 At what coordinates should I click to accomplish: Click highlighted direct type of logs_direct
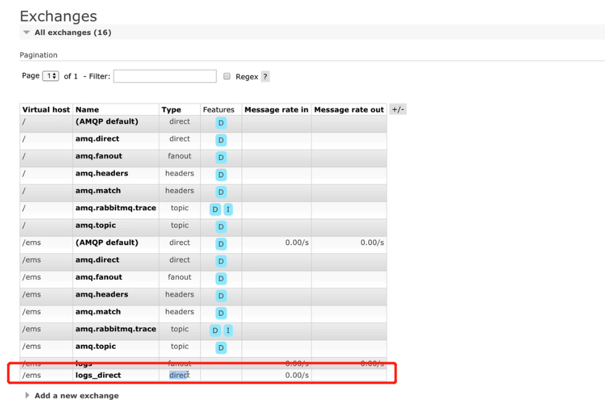[180, 375]
